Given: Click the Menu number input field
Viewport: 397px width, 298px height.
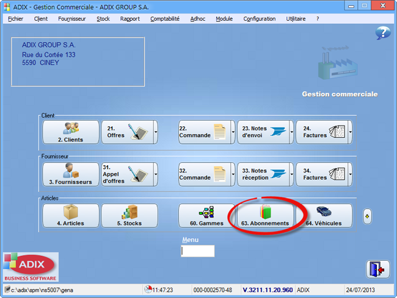Looking at the screenshot, I should (198, 251).
